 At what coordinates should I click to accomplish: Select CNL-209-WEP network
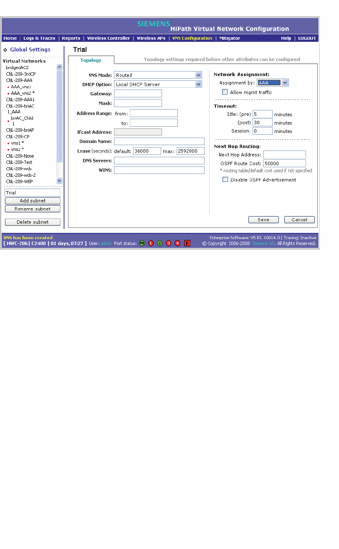click(x=19, y=181)
